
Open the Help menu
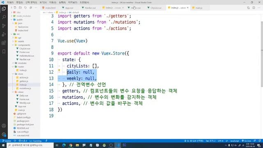point(84,2)
